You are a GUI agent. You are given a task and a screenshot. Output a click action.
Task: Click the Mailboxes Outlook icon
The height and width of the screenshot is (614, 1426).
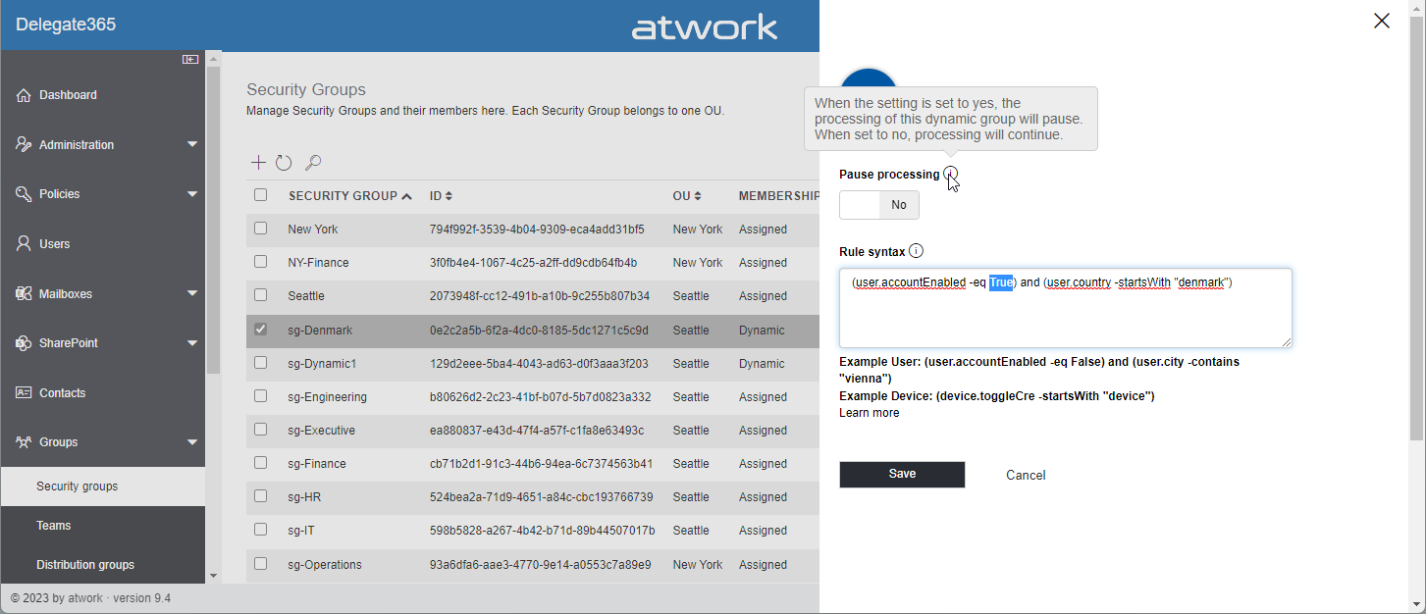click(25, 293)
